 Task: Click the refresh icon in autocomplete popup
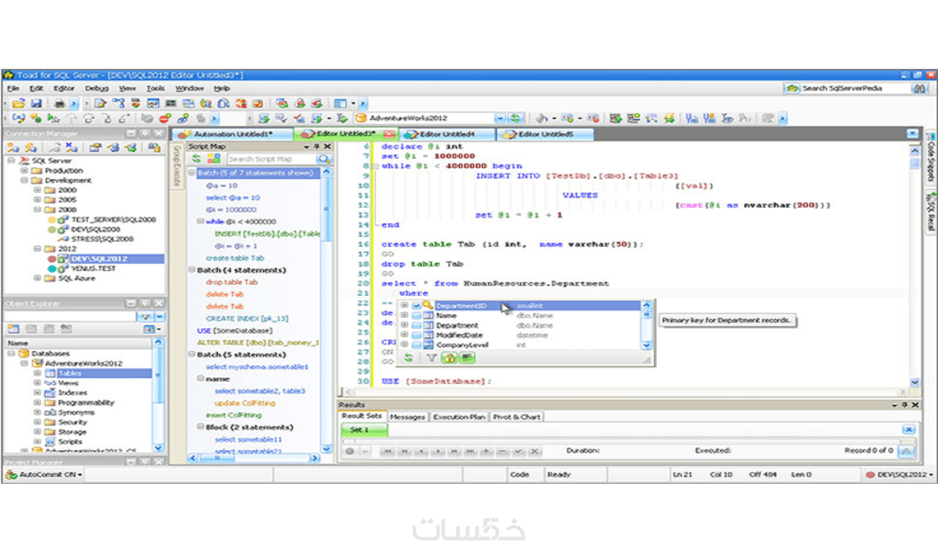(408, 358)
